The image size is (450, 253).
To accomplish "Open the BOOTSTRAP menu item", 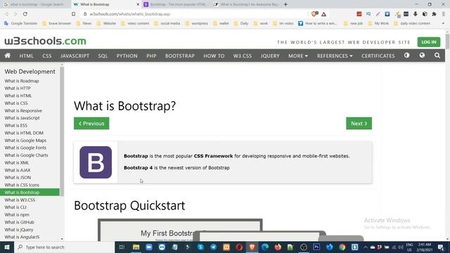I will tap(180, 56).
